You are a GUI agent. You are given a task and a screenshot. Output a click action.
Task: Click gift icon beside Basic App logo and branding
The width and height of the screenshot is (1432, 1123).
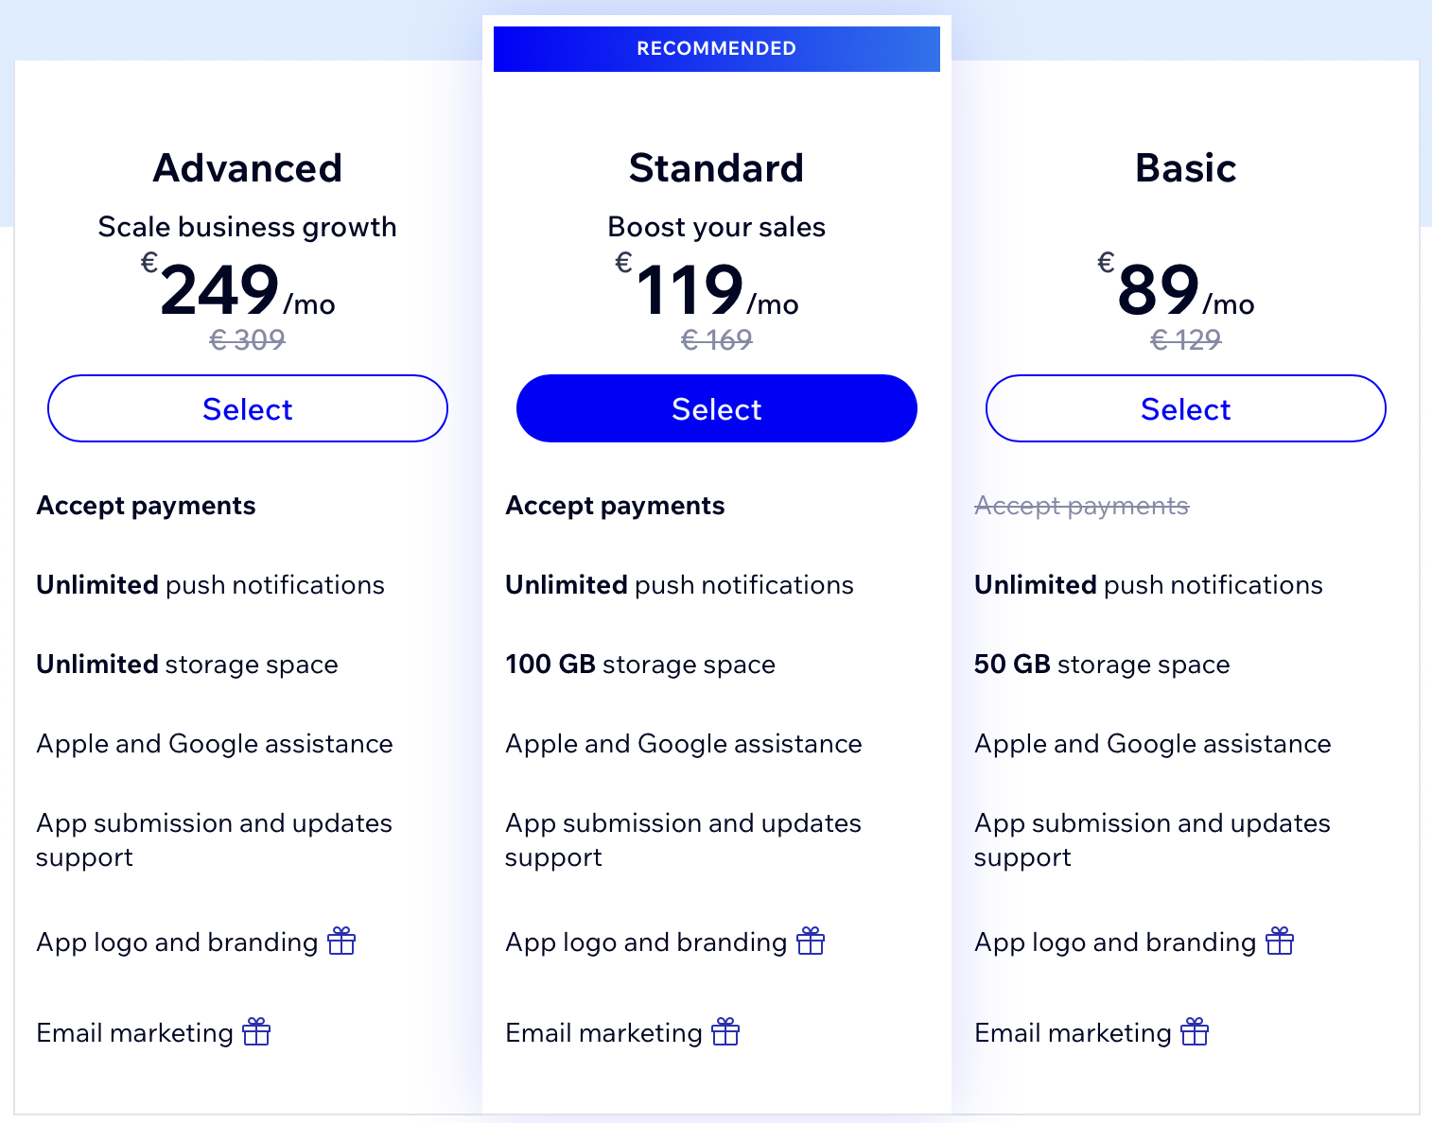coord(1280,941)
